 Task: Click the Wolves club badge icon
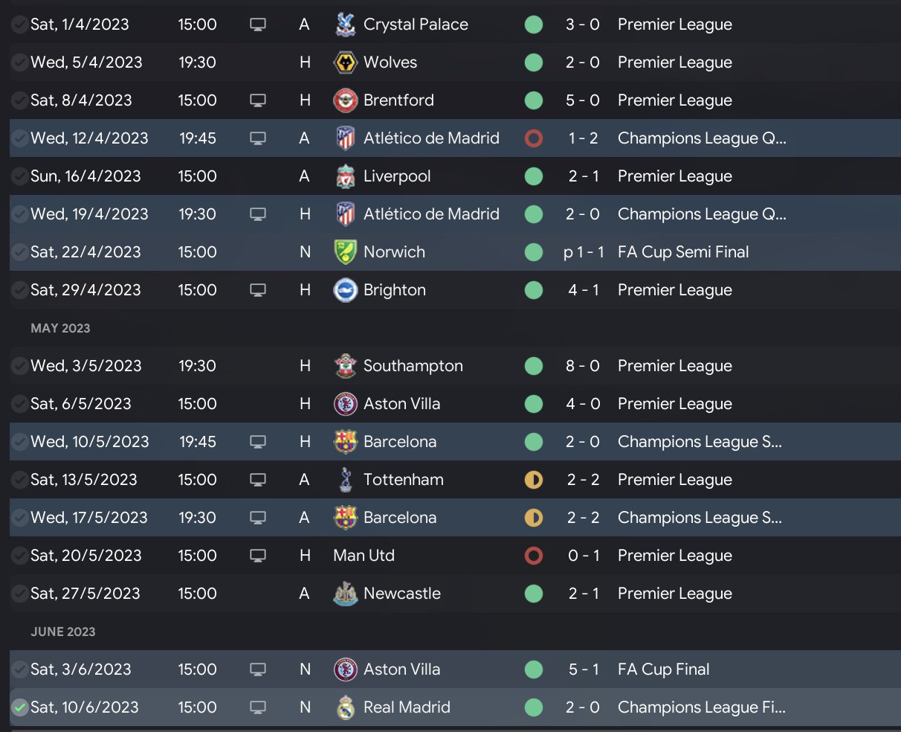[x=345, y=62]
